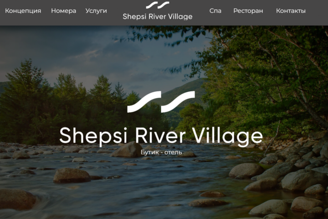Go to the Номера page
Image resolution: width=328 pixels, height=219 pixels.
64,10
